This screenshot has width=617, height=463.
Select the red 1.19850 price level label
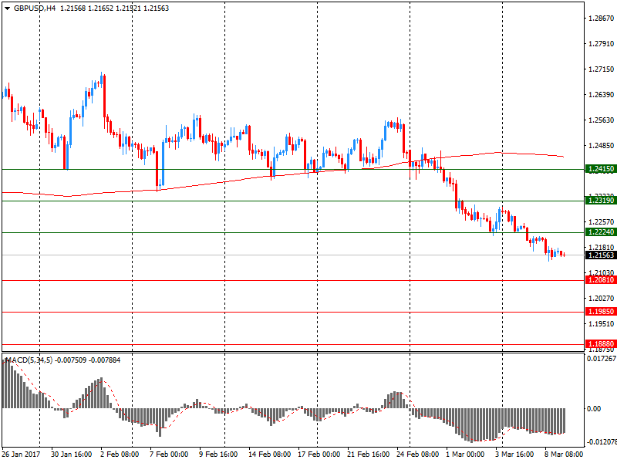[x=601, y=312]
